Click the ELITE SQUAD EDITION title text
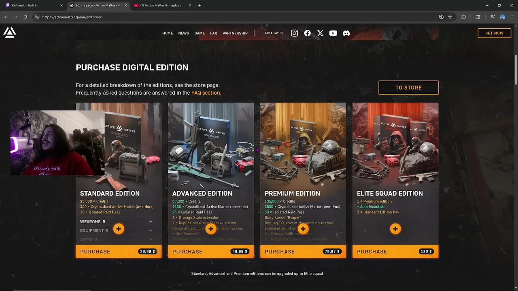 tap(390, 194)
